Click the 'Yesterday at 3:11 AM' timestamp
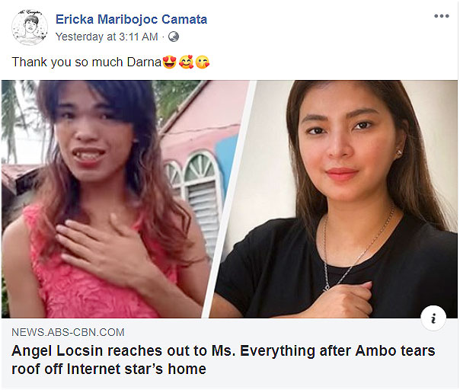The height and width of the screenshot is (390, 460). point(107,37)
